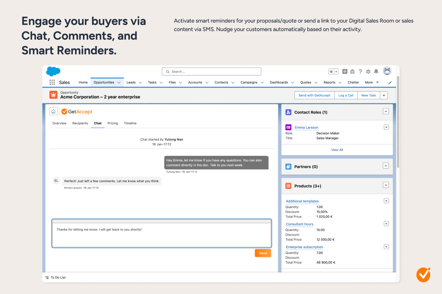The image size is (442, 294).
Task: Open the Emma Larsson row actions dropdown
Action: click(x=386, y=127)
